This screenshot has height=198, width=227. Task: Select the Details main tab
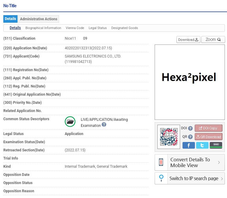pyautogui.click(x=10, y=19)
